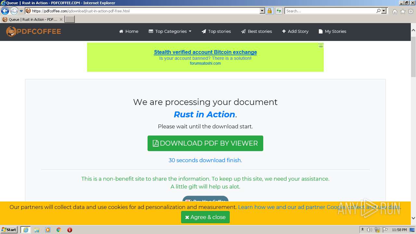Open the Add Story link
This screenshot has width=416, height=234.
coord(295,32)
